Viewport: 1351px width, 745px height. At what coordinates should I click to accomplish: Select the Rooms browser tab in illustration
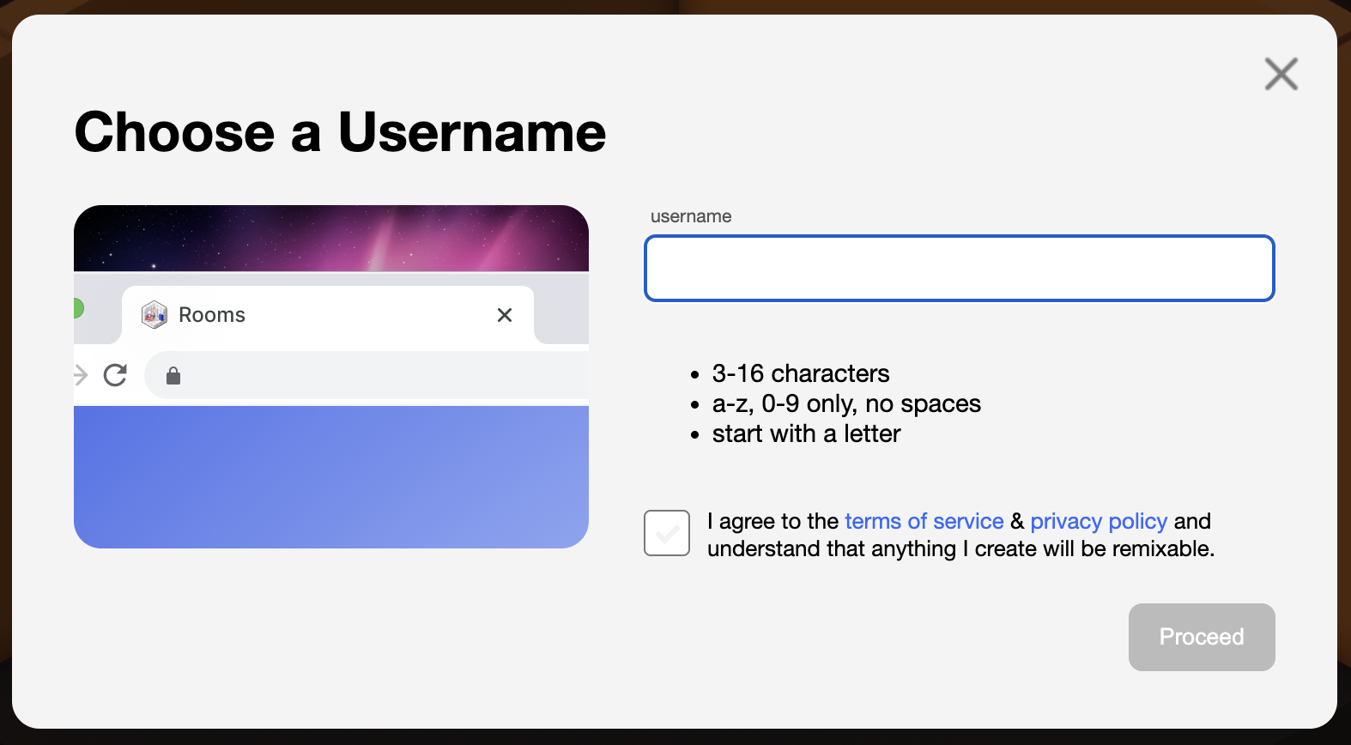328,315
